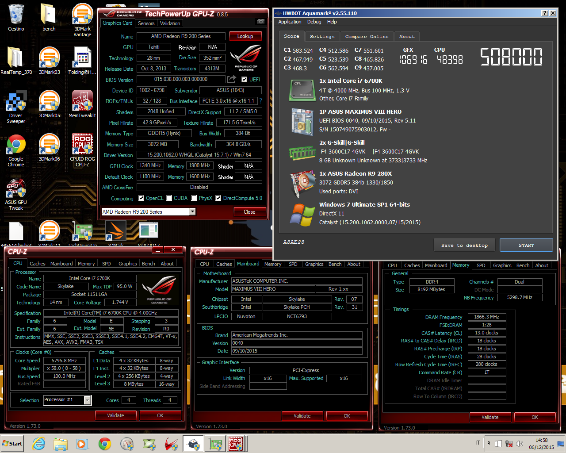Open Internet Explorer from taskbar
The height and width of the screenshot is (453, 566).
coord(39,444)
